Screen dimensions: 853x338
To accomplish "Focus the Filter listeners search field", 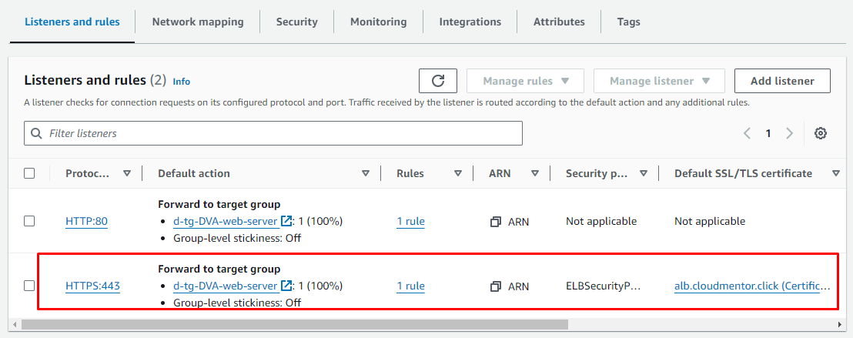I will click(273, 133).
